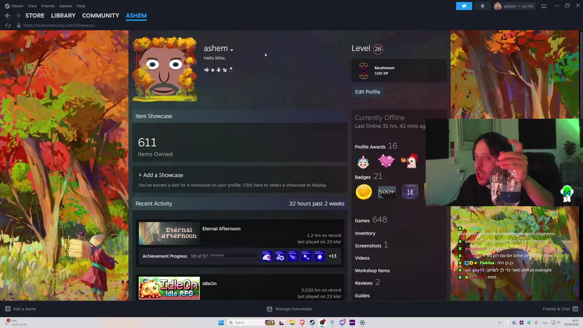583x328 pixels.
Task: Open Profile Awards 16 link
Action: point(376,146)
